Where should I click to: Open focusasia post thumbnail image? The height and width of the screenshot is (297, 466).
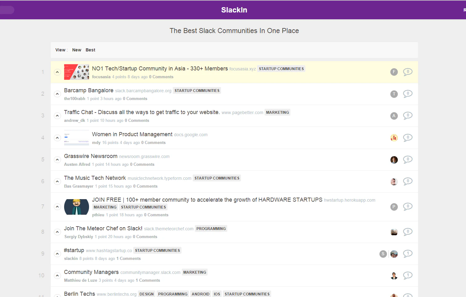pyautogui.click(x=77, y=72)
